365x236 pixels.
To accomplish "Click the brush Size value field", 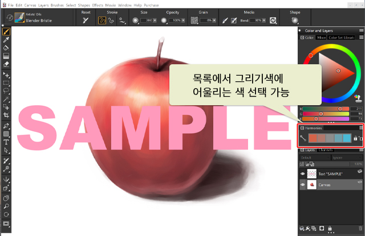I will pyautogui.click(x=148, y=20).
